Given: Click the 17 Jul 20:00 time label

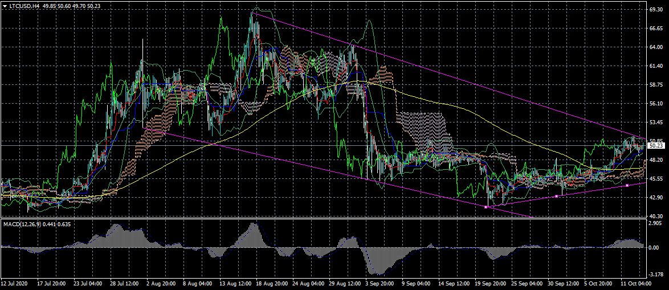Looking at the screenshot, I should 51,283.
